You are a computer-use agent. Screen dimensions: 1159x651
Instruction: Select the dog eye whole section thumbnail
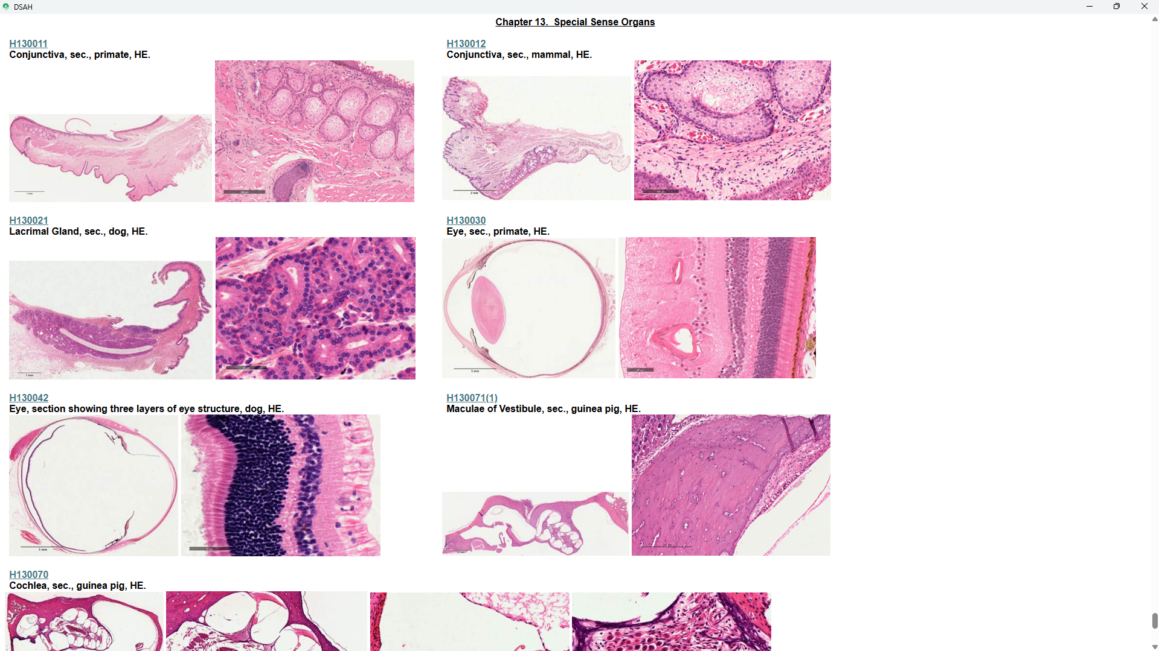click(x=94, y=485)
